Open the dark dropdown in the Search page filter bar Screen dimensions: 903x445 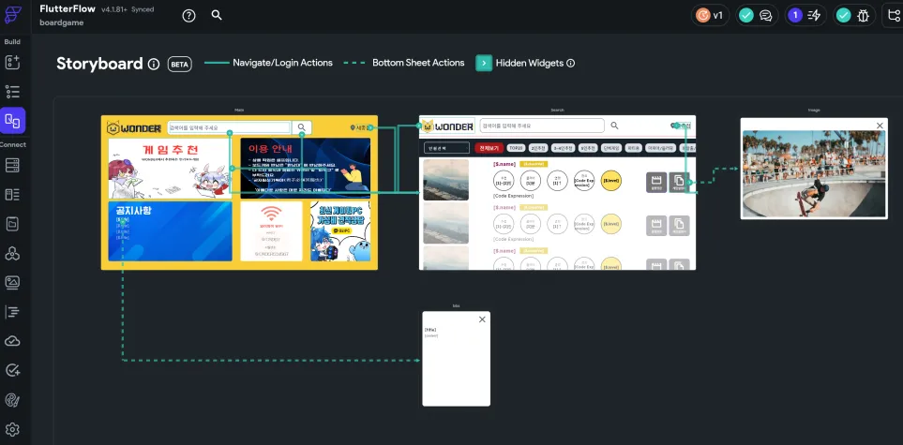[x=447, y=148]
